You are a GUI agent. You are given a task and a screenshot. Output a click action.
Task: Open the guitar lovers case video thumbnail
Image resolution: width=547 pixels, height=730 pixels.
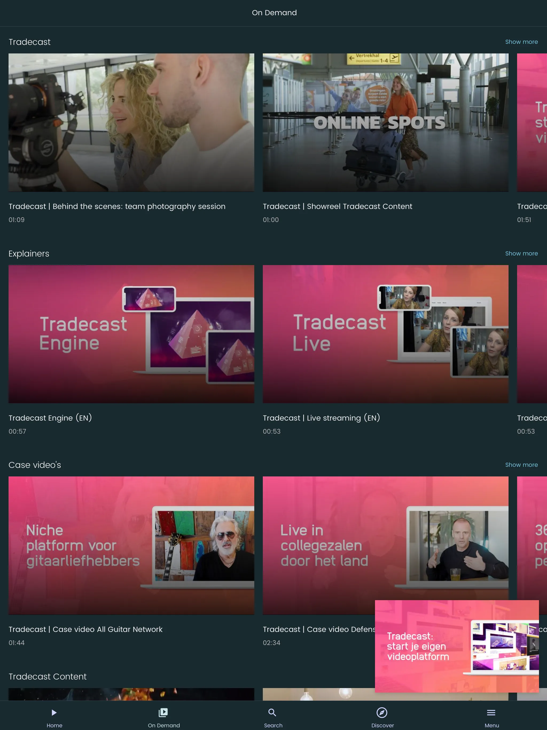tap(131, 545)
